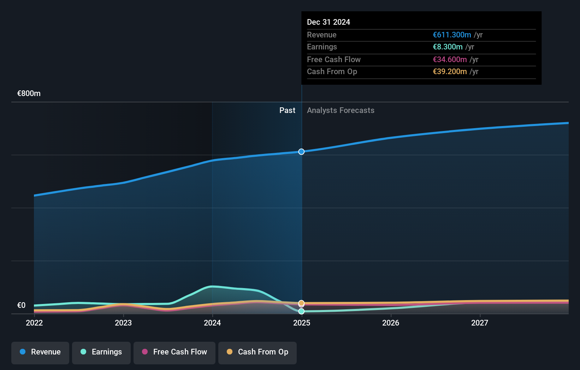Toggle the Revenue series visibility
Viewport: 580px width, 370px height.
pyautogui.click(x=40, y=352)
